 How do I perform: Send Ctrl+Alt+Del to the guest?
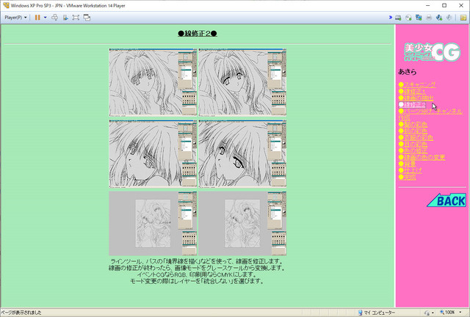point(54,18)
